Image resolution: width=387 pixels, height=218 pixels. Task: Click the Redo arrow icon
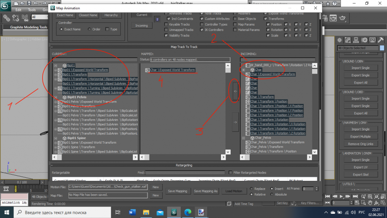(x=45, y=3)
